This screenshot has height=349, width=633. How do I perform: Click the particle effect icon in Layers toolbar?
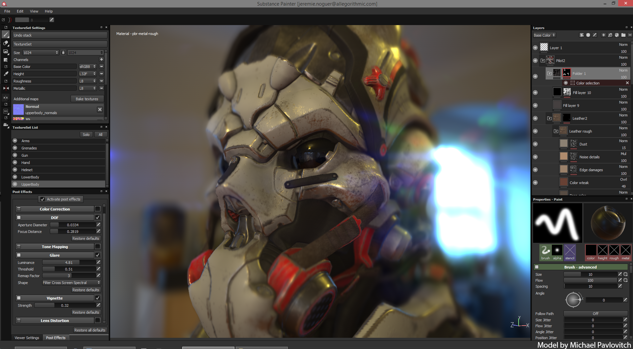click(582, 35)
